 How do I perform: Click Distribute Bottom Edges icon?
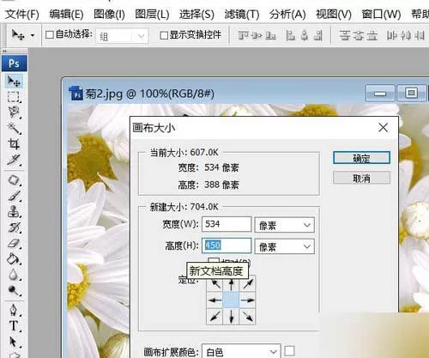[x=372, y=36]
